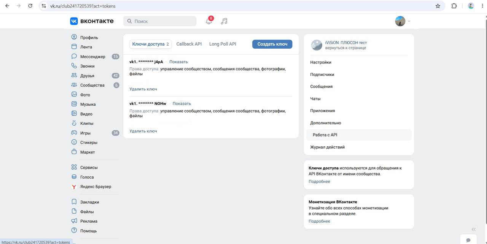Click the Клипы icon in sidebar
The image size is (487, 244).
tap(74, 123)
